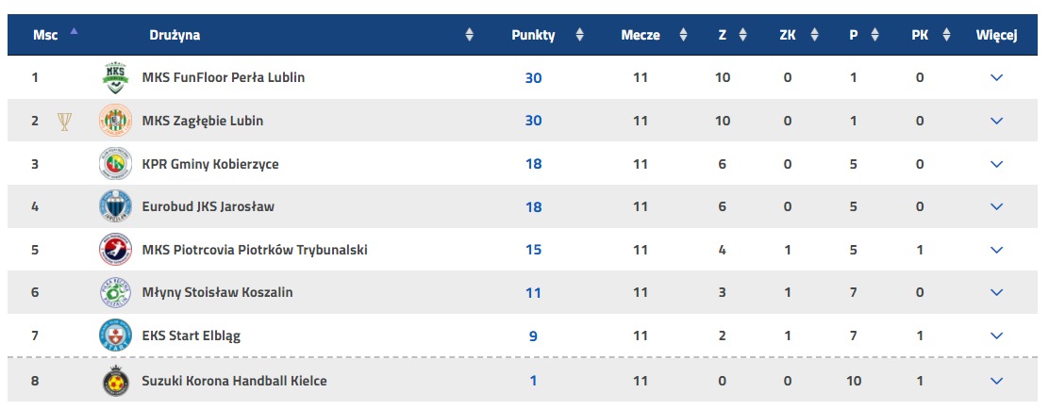Screen dimensions: 1049x409
Task: Click the EKS Start Elbląg team logo
Action: point(116,335)
